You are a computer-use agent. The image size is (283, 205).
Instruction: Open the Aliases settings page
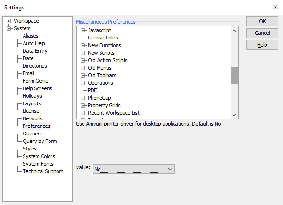(31, 36)
